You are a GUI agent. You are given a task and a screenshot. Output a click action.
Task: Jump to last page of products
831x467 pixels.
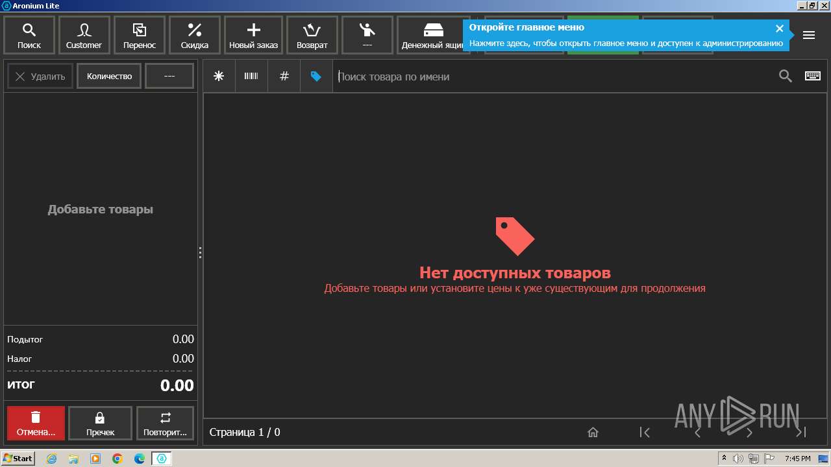click(x=801, y=432)
